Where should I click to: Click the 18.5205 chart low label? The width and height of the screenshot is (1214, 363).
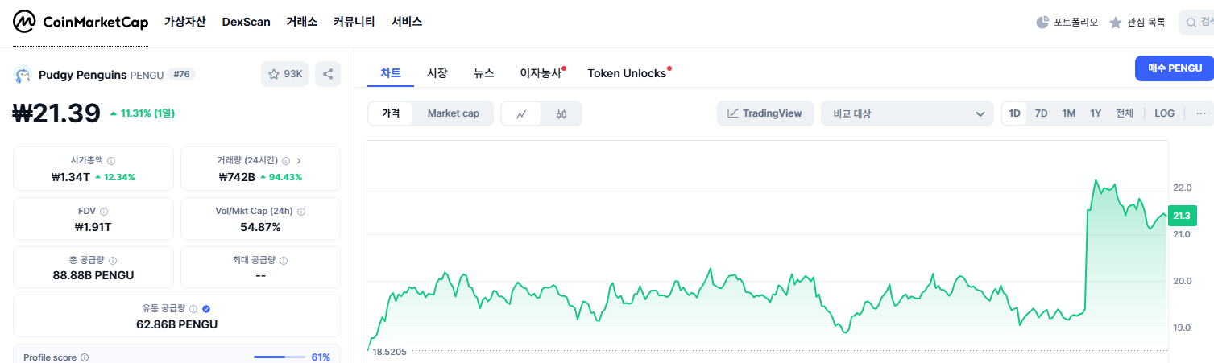pos(389,352)
